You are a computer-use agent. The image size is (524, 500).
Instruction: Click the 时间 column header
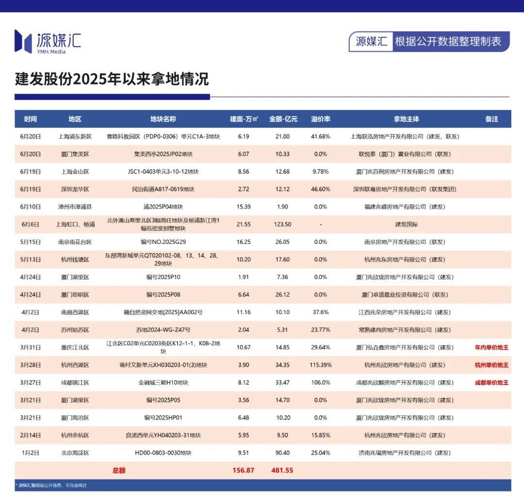[31, 119]
